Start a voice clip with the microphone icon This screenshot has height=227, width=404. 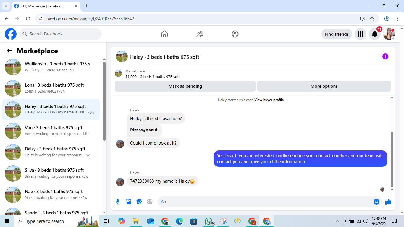point(118,202)
